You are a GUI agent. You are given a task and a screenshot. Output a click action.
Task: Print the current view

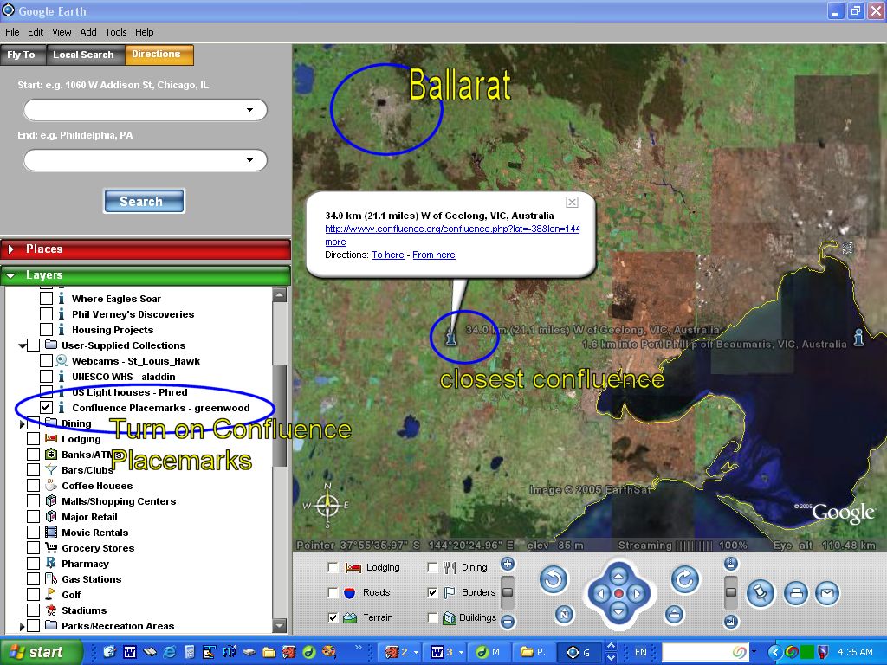click(796, 593)
